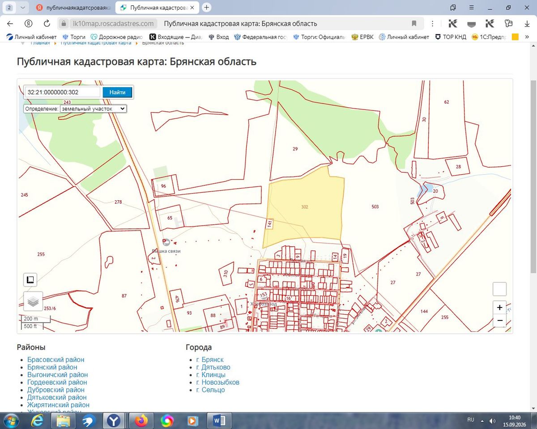Activate the map measuring tool
The width and height of the screenshot is (537, 429).
pos(30,280)
